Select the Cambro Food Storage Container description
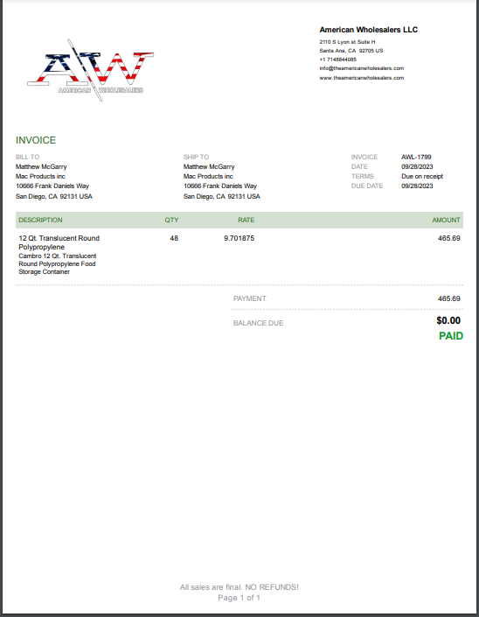 click(58, 264)
